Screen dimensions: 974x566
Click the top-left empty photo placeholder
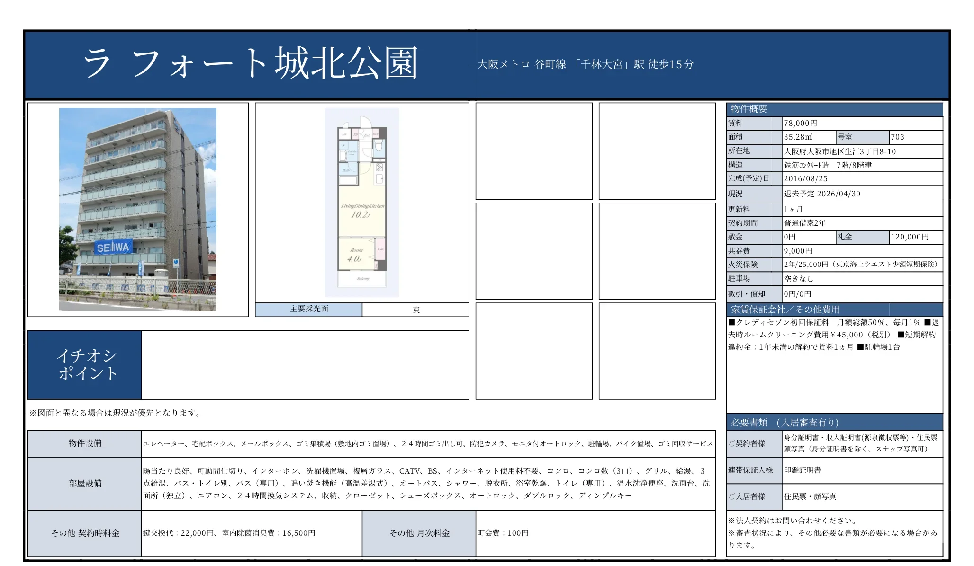pyautogui.click(x=534, y=151)
